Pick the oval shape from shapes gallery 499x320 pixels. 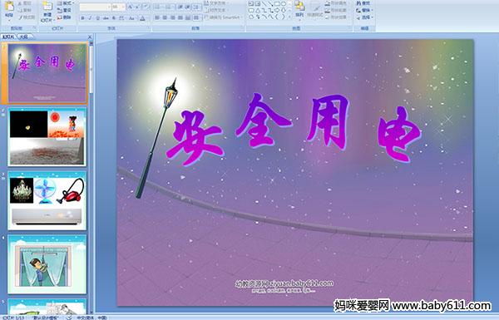click(284, 4)
